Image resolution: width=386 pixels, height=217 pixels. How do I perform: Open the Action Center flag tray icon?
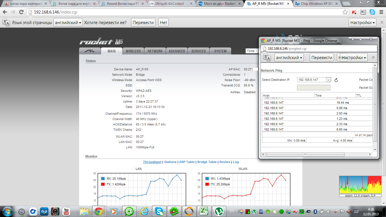point(342,211)
